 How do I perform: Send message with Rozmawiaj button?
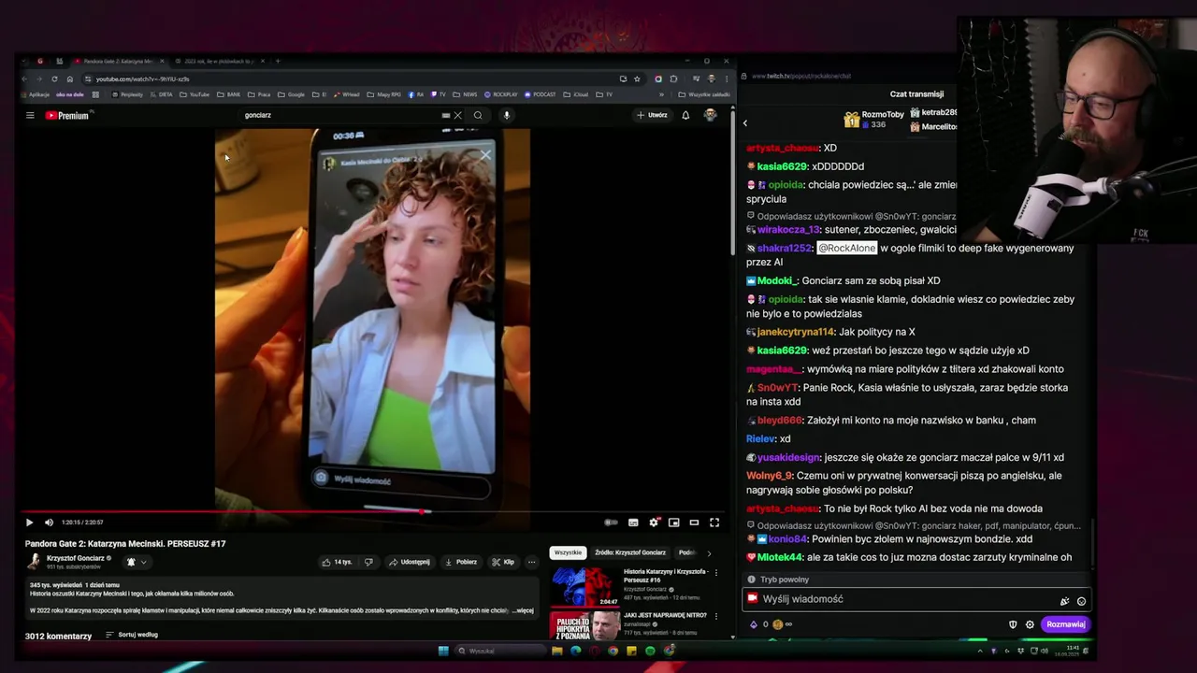(1065, 624)
